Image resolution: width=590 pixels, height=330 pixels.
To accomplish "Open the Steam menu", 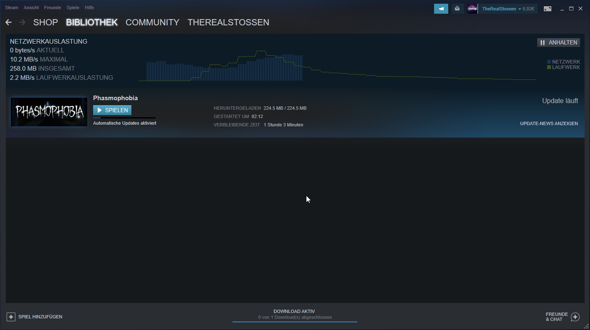I will tap(12, 7).
